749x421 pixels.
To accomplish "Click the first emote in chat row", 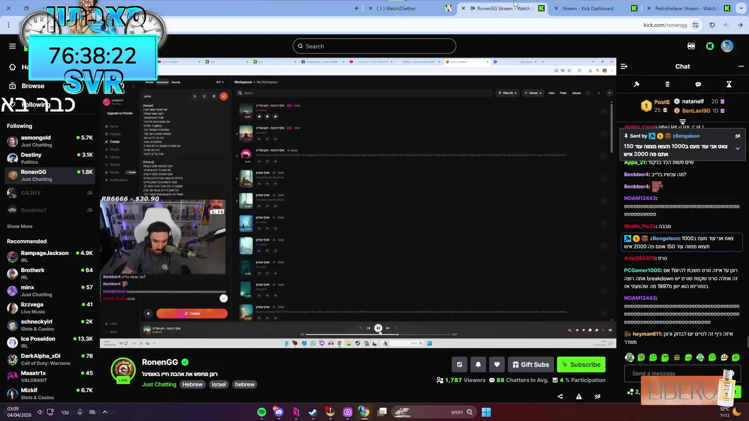I will tap(630, 357).
